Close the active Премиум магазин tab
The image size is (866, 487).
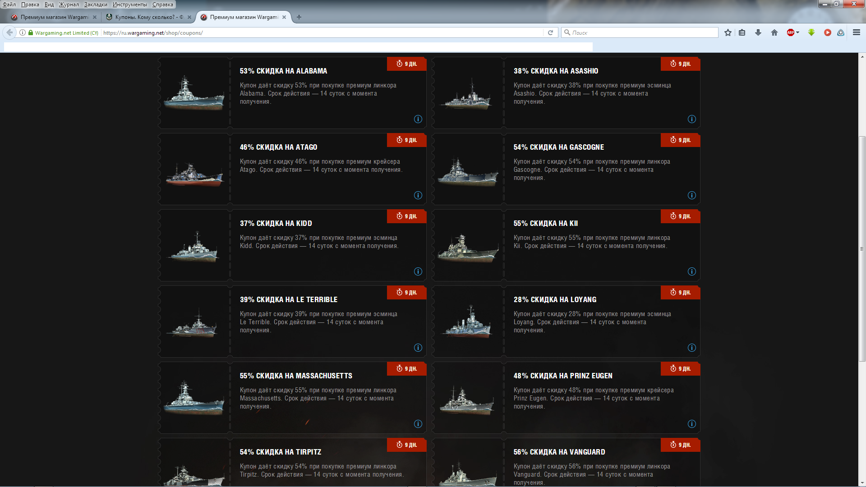click(x=284, y=17)
